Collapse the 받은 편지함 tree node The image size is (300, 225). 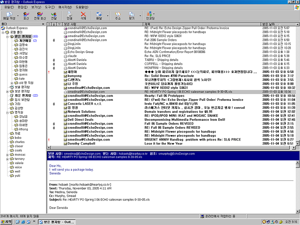pyautogui.click(x=7, y=37)
